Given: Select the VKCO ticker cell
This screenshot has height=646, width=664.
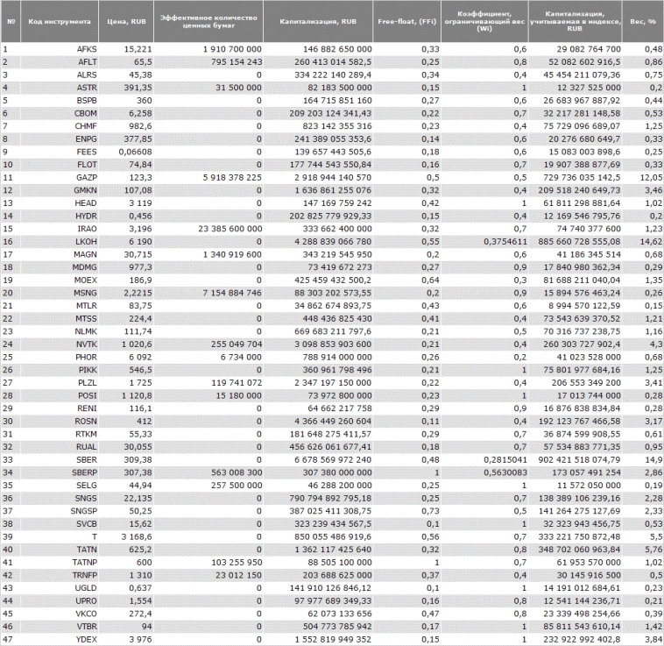Looking at the screenshot, I should tap(60, 614).
